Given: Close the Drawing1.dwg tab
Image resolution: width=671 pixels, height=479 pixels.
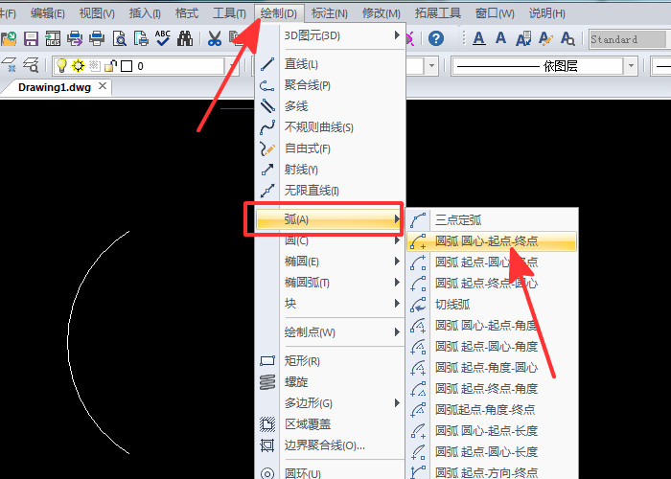Looking at the screenshot, I should tap(103, 87).
